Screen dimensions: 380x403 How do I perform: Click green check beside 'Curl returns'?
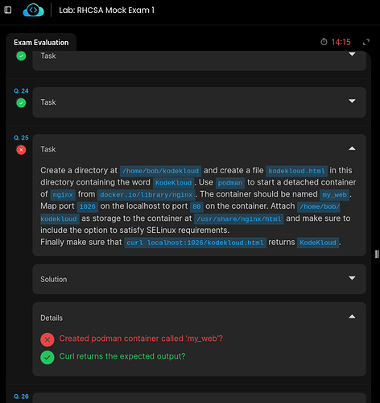pyautogui.click(x=47, y=358)
